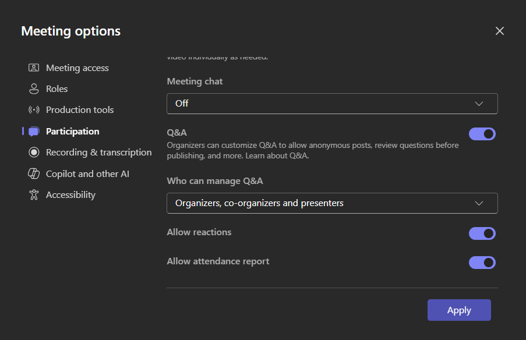Navigate to Recording & transcription settings
Image resolution: width=526 pixels, height=340 pixels.
(x=98, y=152)
